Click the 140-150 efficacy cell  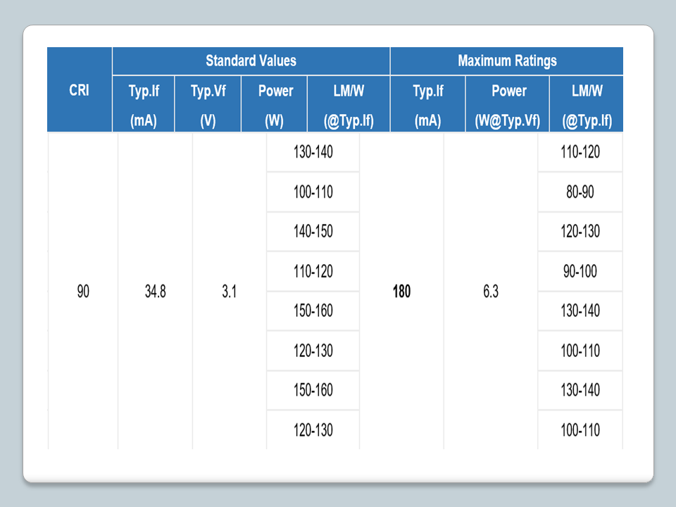pos(313,232)
